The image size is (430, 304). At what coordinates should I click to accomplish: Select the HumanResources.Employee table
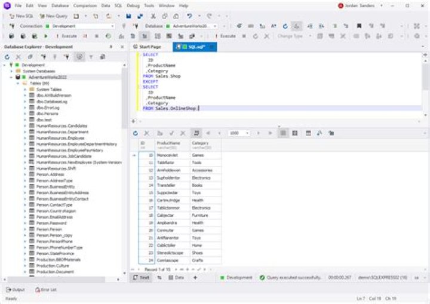point(60,138)
